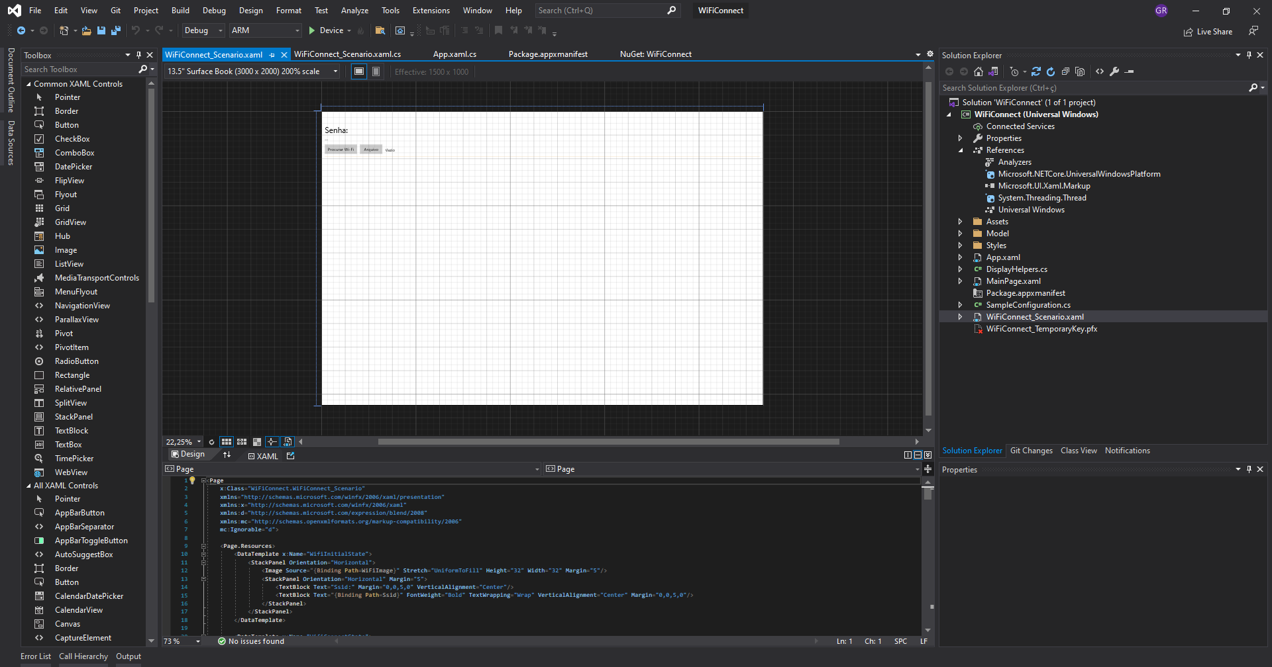Collapse All items in Solution Explorer
The width and height of the screenshot is (1272, 667).
pos(1066,71)
